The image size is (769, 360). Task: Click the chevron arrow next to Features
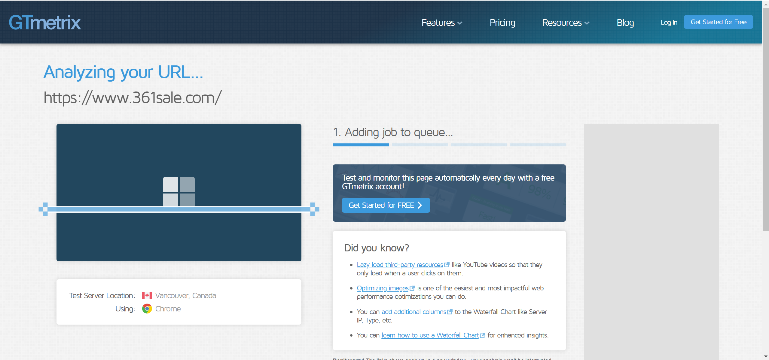(460, 23)
